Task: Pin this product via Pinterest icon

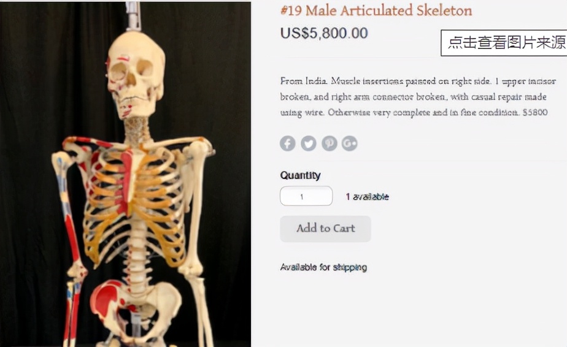Action: pyautogui.click(x=330, y=143)
